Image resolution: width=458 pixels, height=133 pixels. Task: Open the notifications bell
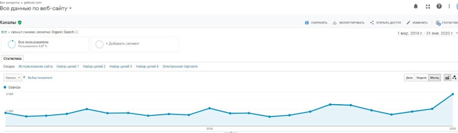tap(416, 6)
